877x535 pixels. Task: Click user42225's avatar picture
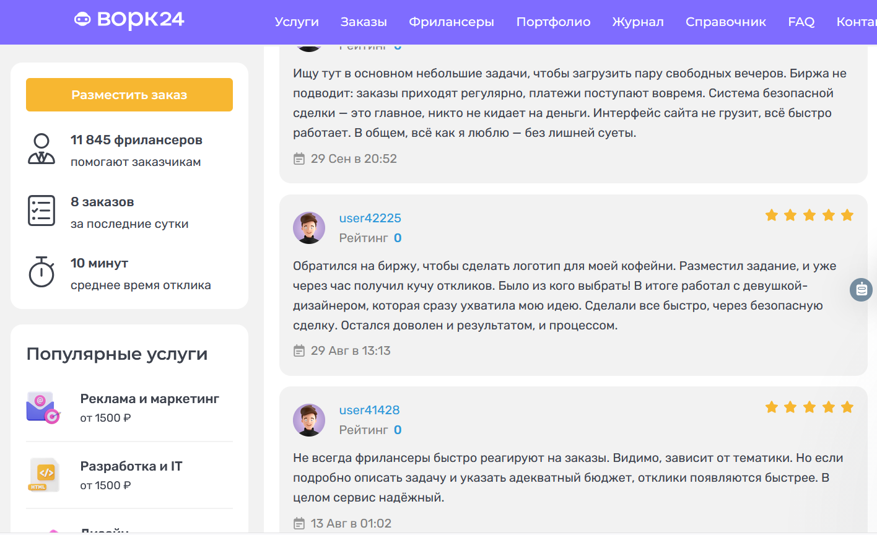309,228
